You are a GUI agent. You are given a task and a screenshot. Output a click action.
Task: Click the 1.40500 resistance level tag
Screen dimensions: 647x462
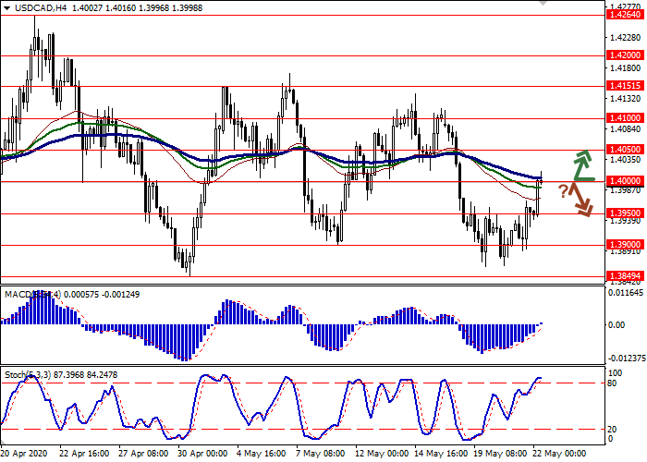coord(626,150)
